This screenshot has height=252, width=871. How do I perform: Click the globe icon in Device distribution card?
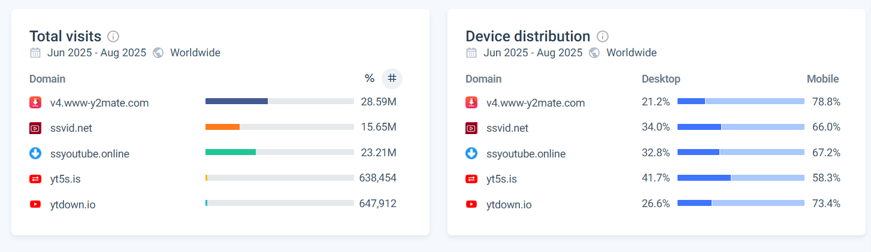point(594,53)
